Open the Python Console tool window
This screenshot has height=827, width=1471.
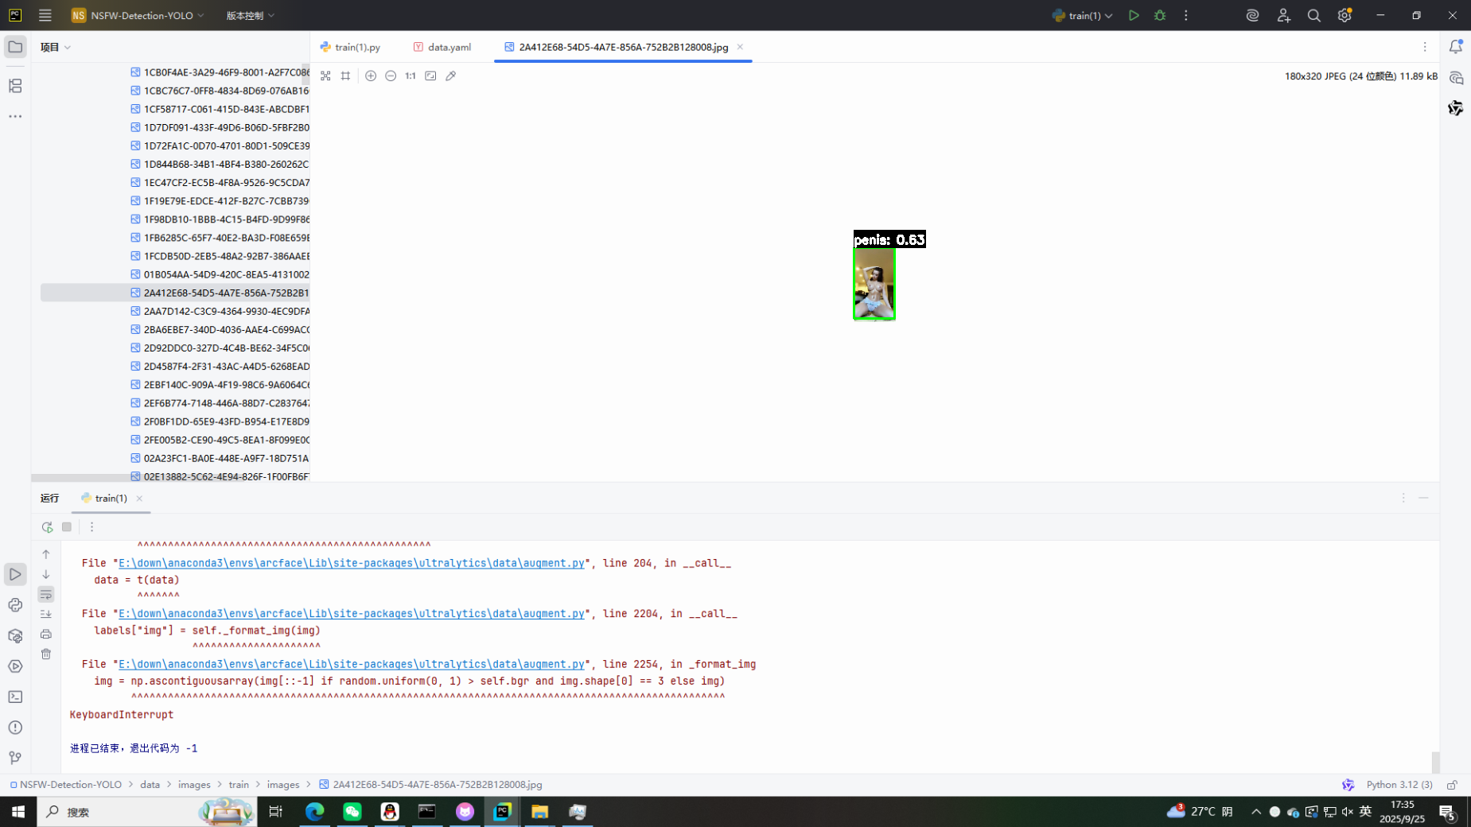pos(15,605)
